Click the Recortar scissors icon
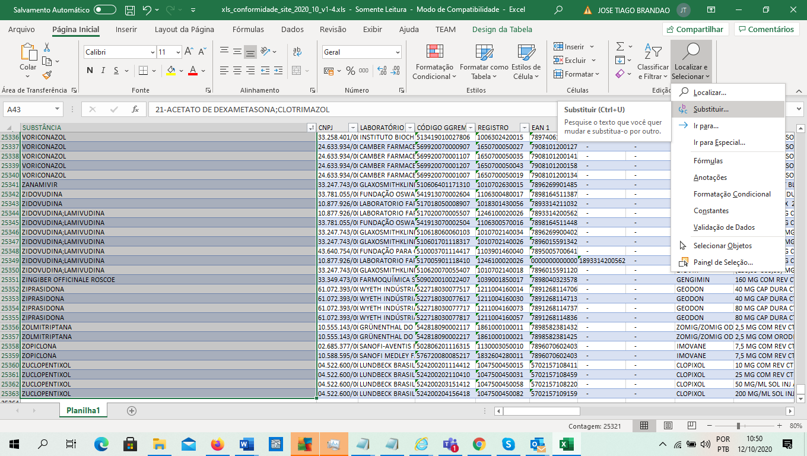807x456 pixels. pyautogui.click(x=47, y=47)
